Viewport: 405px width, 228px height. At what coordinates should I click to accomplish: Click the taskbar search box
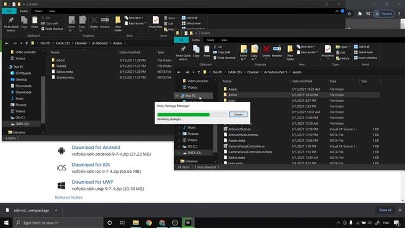[58, 222]
